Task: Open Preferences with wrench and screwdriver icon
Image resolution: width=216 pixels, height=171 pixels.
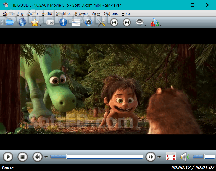Action: 101,22
